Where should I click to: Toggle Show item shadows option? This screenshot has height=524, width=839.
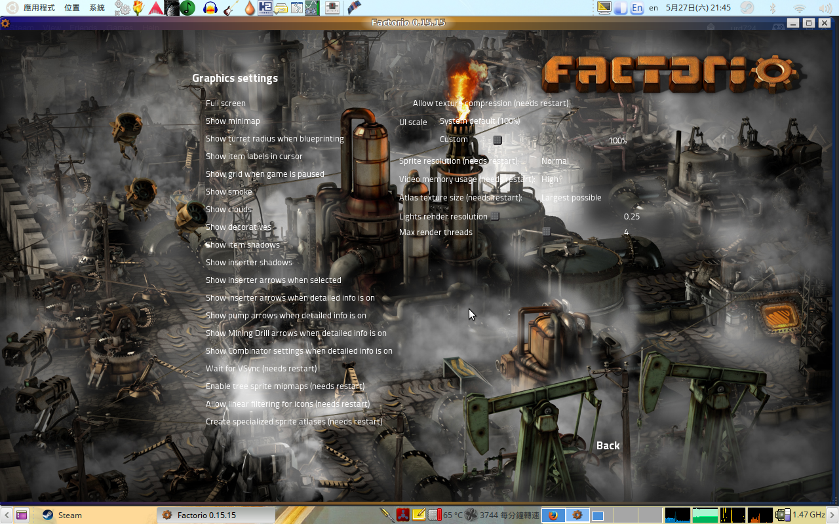pyautogui.click(x=243, y=245)
